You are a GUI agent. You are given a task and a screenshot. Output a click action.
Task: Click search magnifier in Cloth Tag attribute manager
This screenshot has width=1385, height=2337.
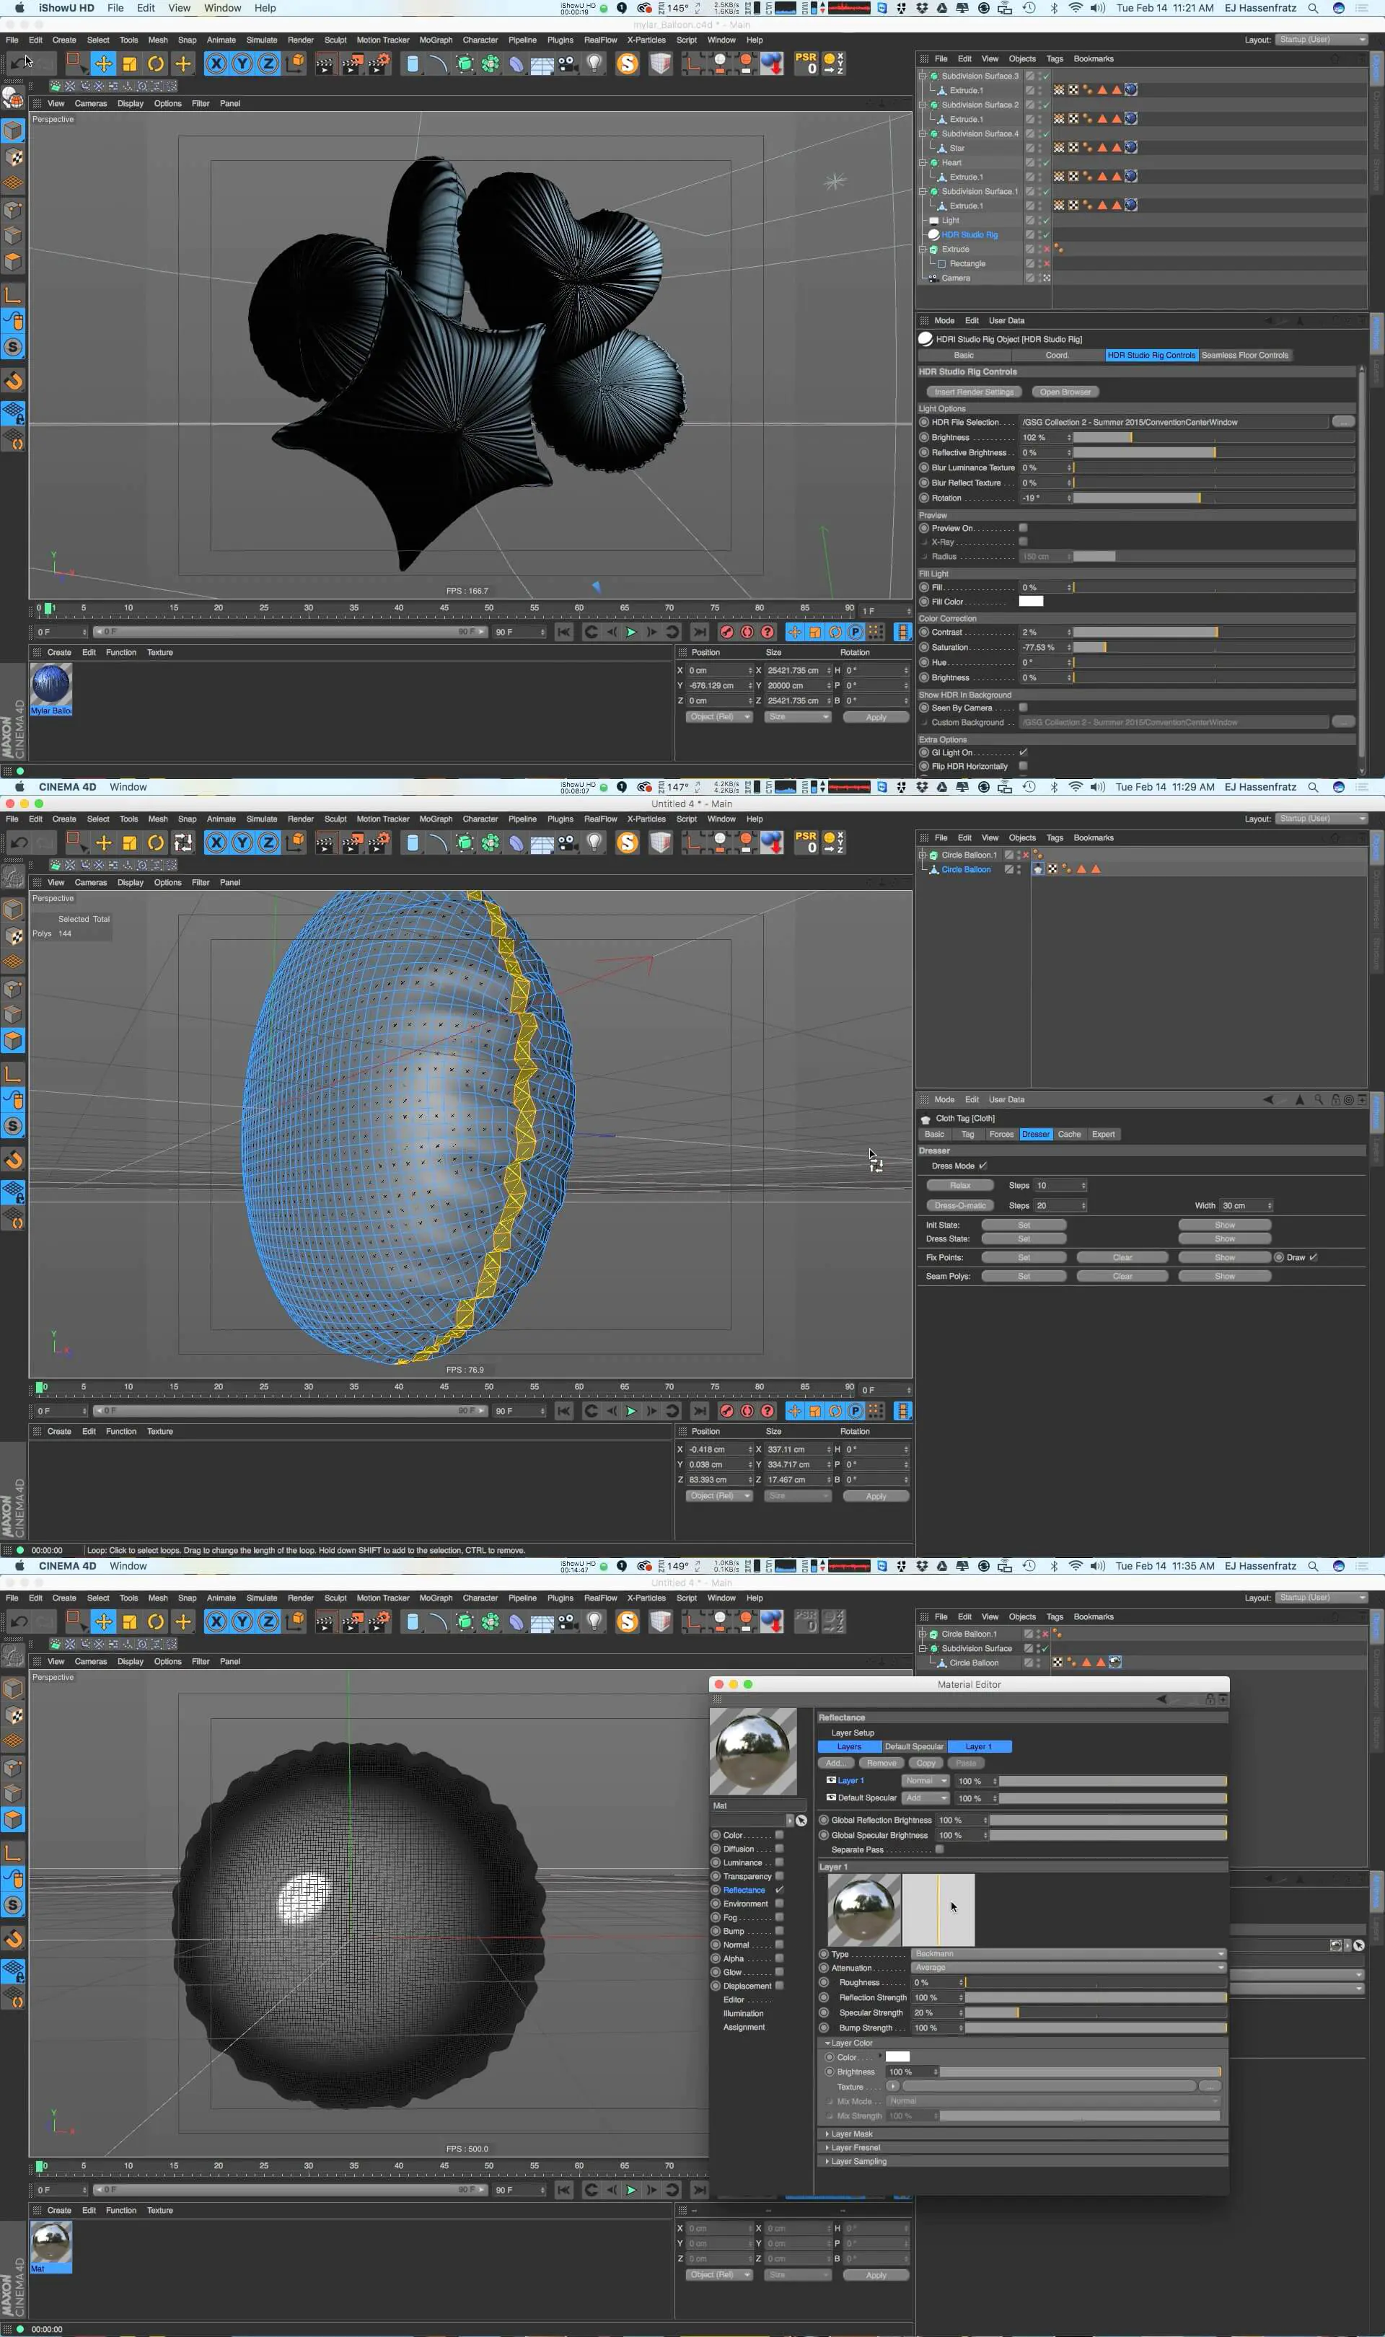pos(1319,1099)
